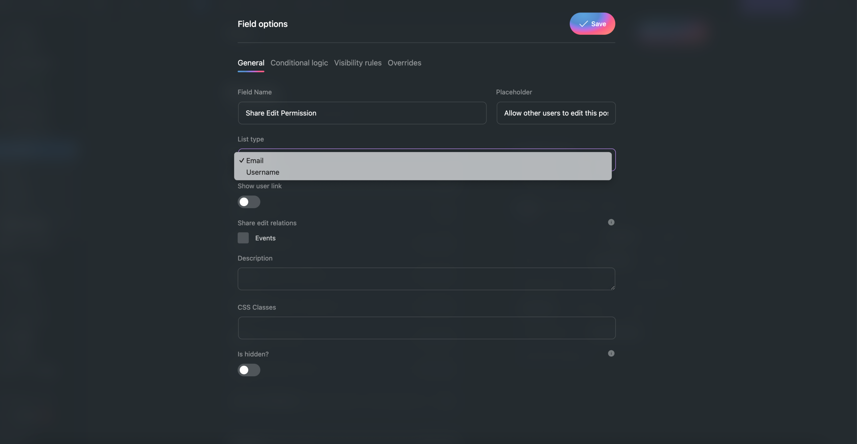Check the Events checkbox
Viewport: 857px width, 444px height.
pos(243,238)
